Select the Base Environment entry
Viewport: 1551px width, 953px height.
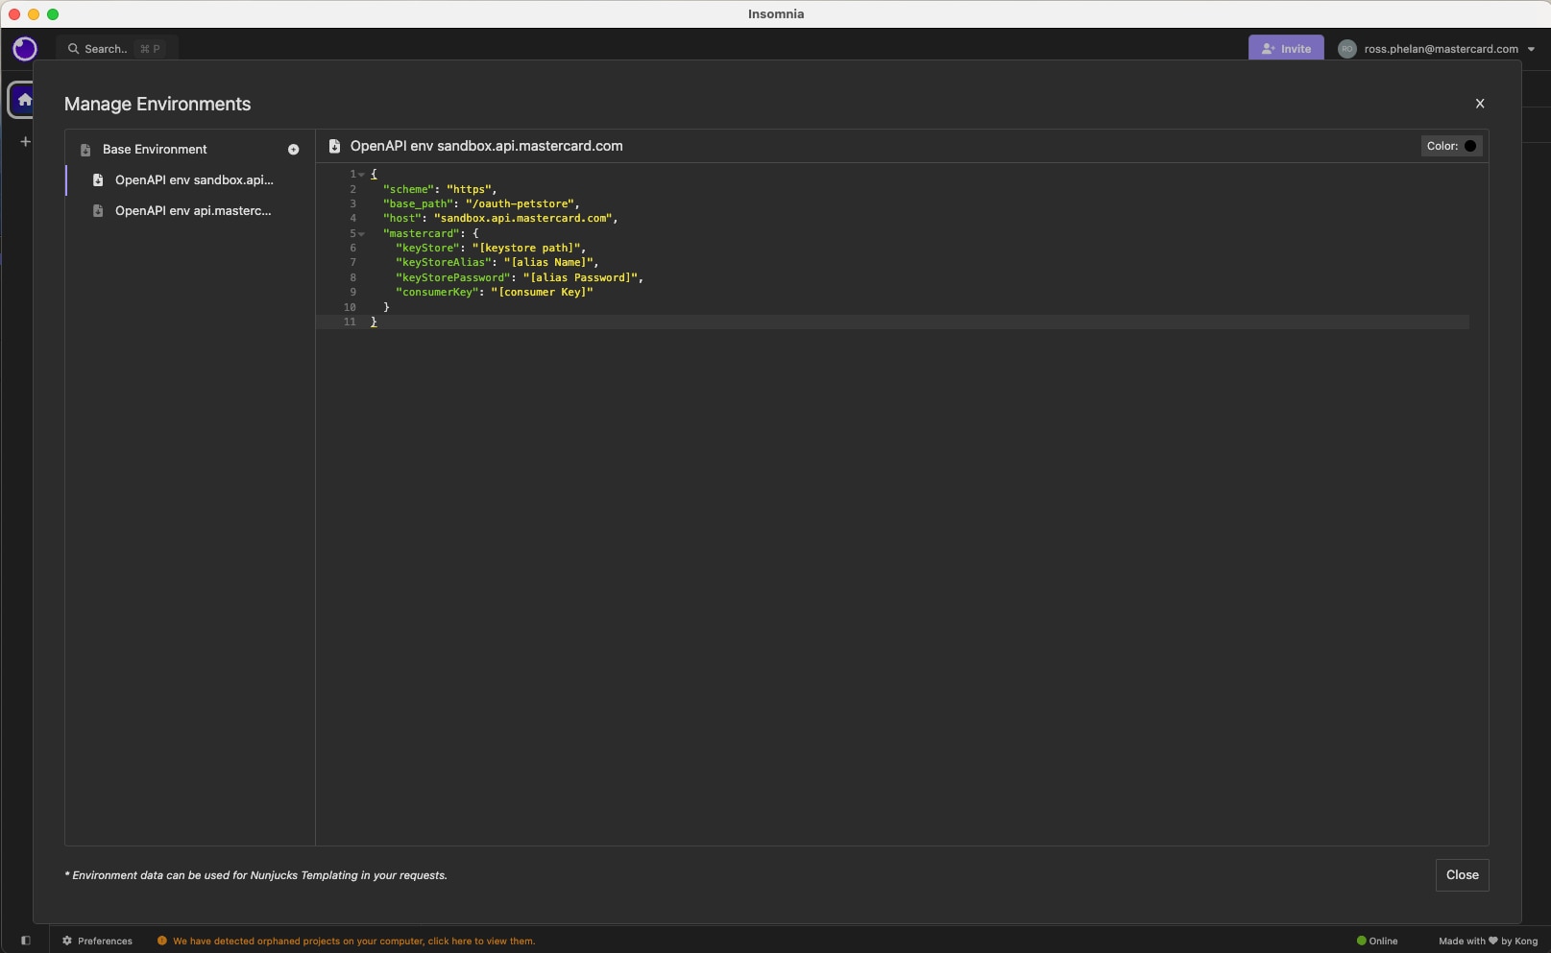point(155,150)
